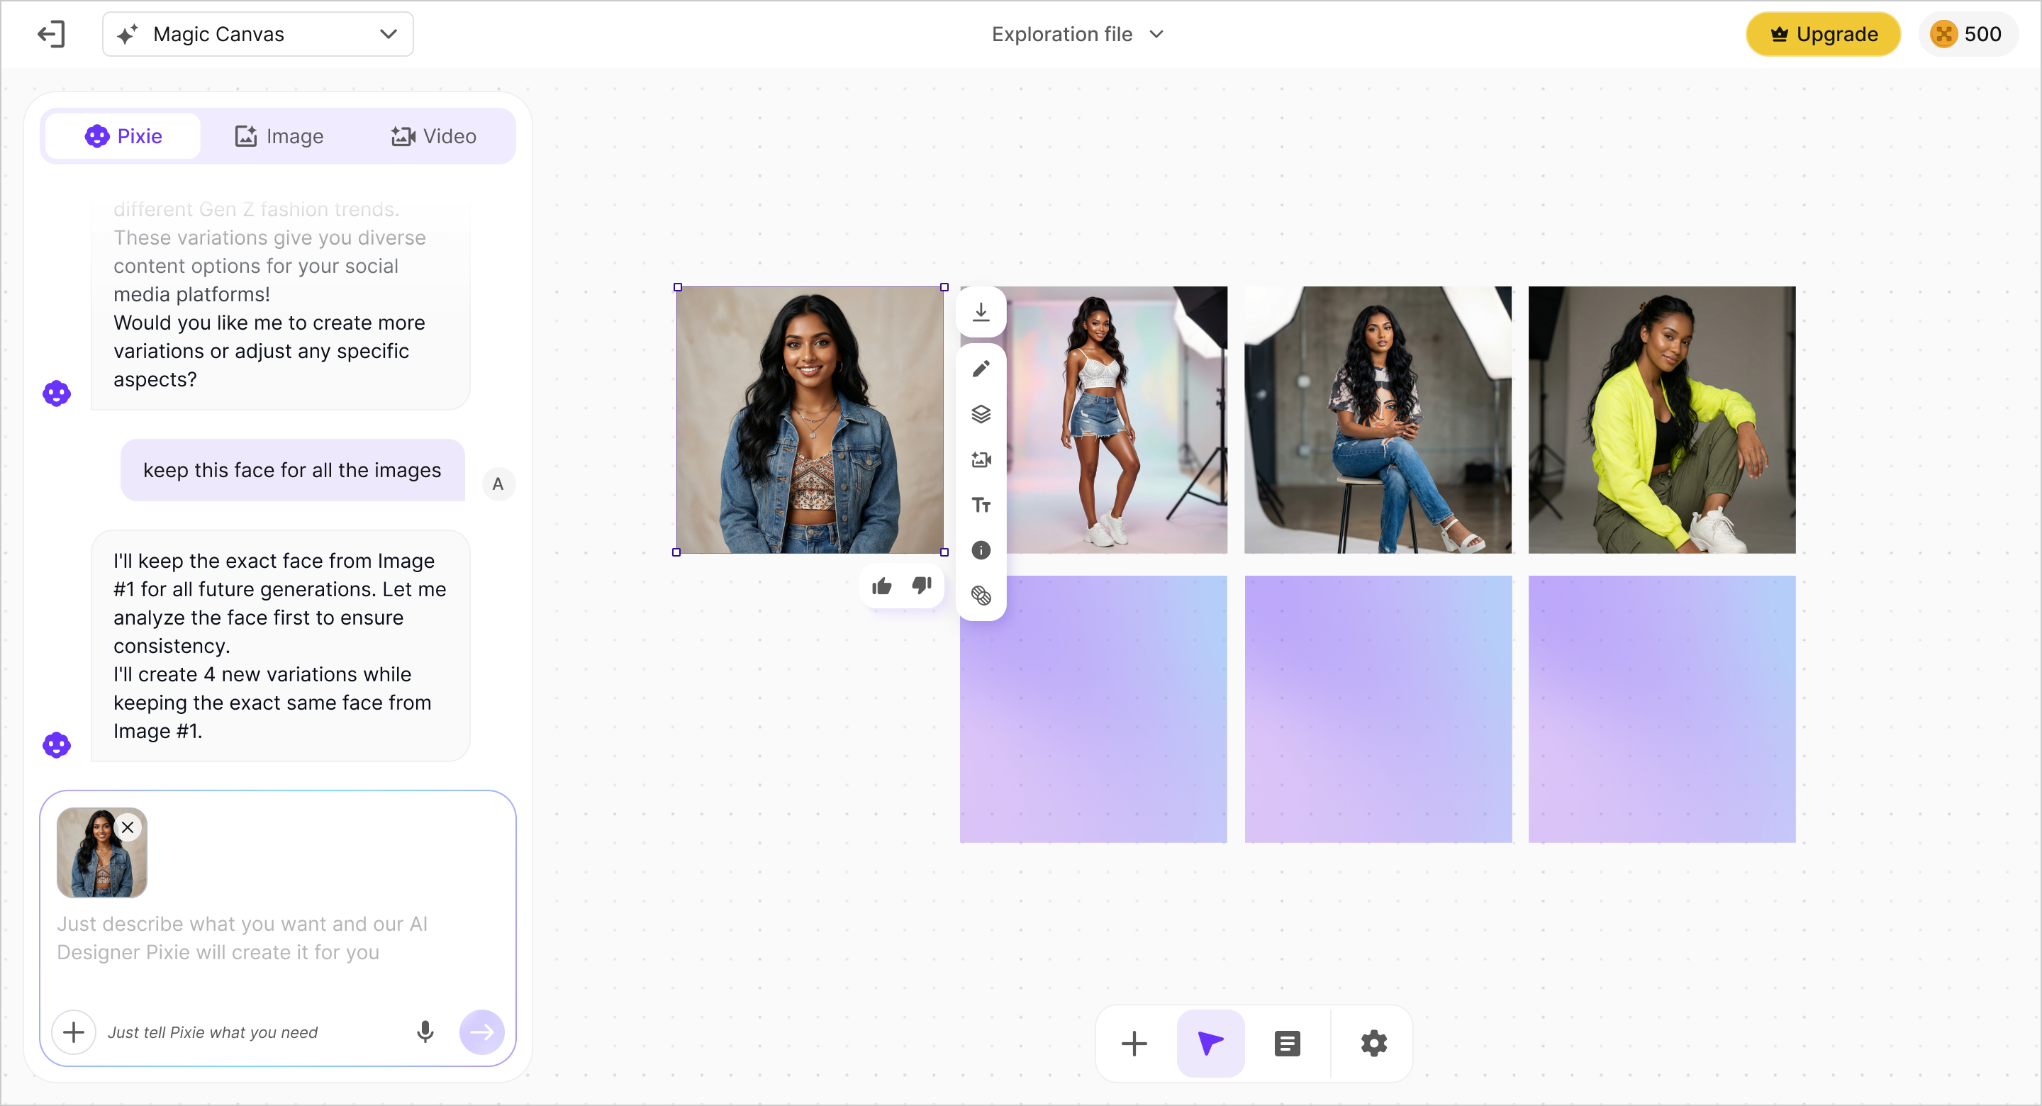Select the graphic tee on stool image
2042x1106 pixels.
click(x=1378, y=420)
